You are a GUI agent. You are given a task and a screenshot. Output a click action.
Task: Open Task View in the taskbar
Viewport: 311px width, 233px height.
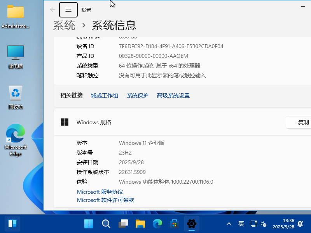(123, 224)
